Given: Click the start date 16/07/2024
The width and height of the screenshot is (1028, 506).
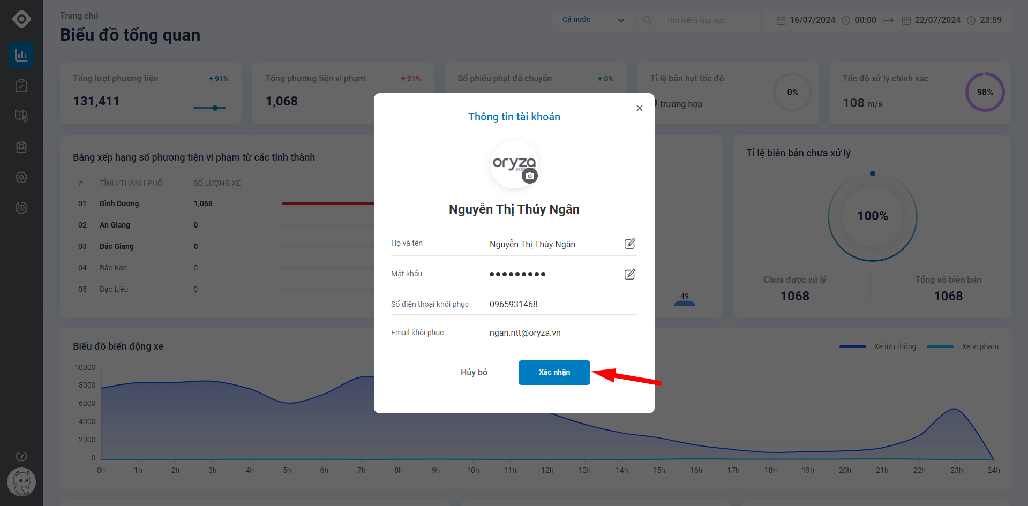Looking at the screenshot, I should [812, 20].
